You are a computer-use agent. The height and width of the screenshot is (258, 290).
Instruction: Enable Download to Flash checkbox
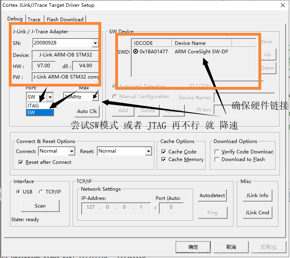[x=216, y=159]
